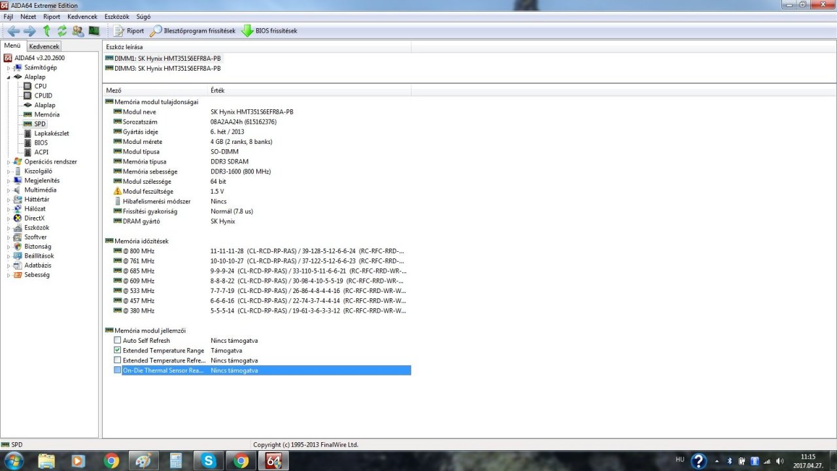The width and height of the screenshot is (837, 471).
Task: Open the Kedvencek menu in menu bar
Action: coord(82,16)
